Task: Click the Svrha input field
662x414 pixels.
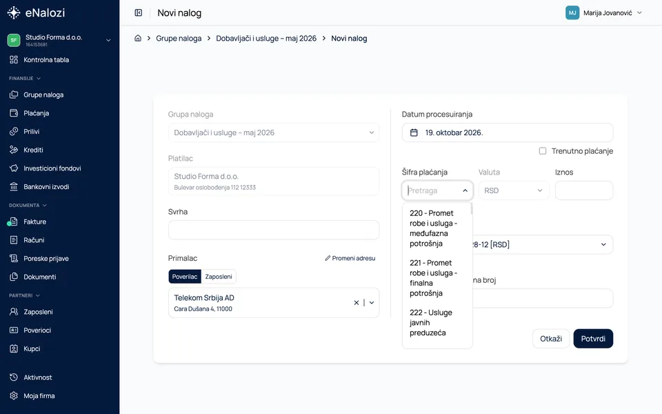Action: tap(274, 230)
